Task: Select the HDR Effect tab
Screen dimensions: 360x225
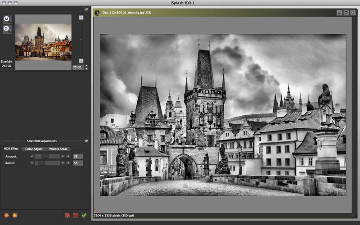Action: [x=11, y=148]
